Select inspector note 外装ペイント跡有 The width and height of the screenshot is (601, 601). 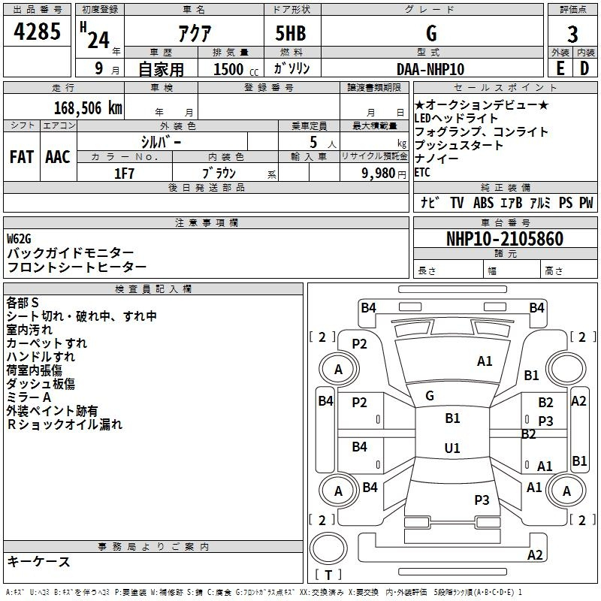[x=52, y=411]
